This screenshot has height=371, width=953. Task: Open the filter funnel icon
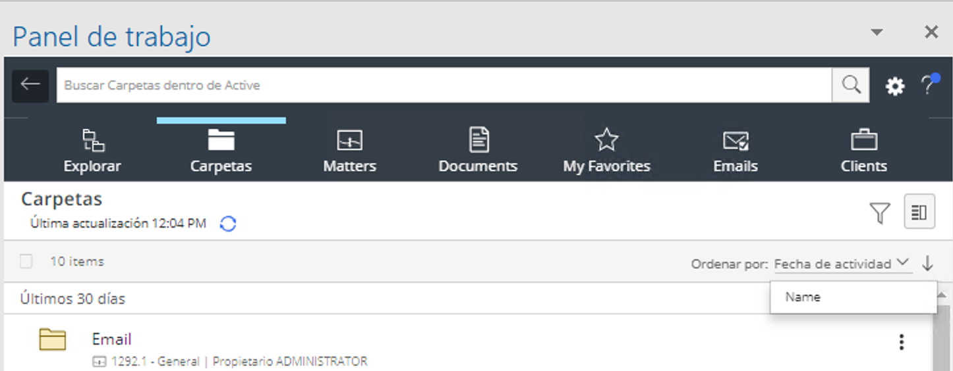pos(879,212)
